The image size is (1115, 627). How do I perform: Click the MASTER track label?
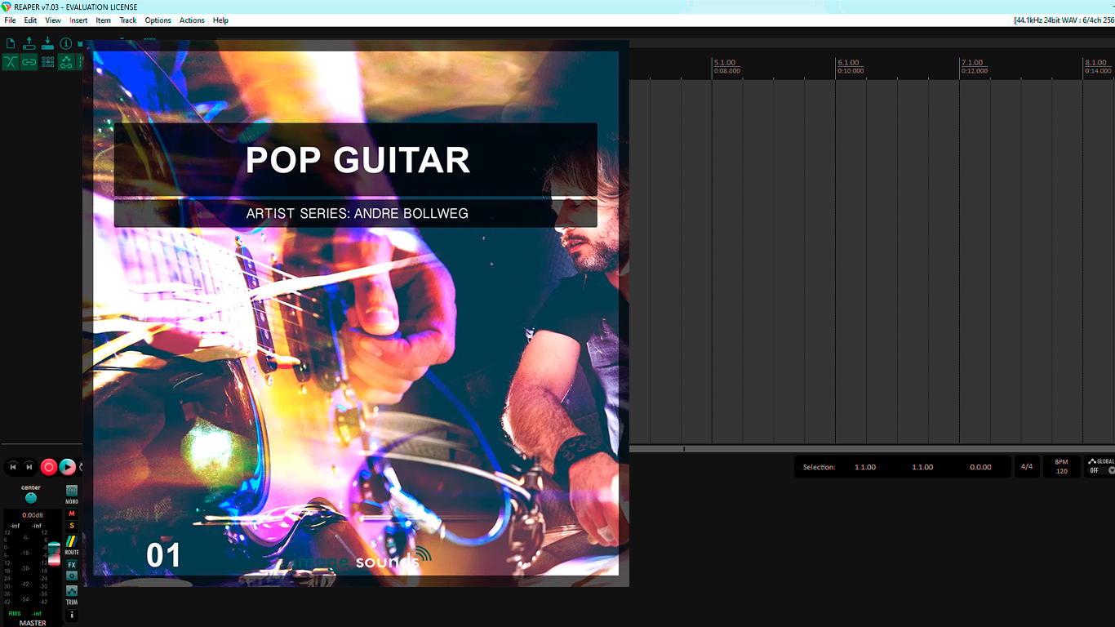(33, 623)
